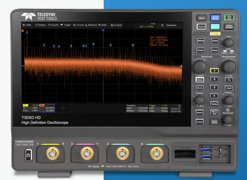
Task: Touch the channel 2 BNC input
Action: (x=87, y=153)
